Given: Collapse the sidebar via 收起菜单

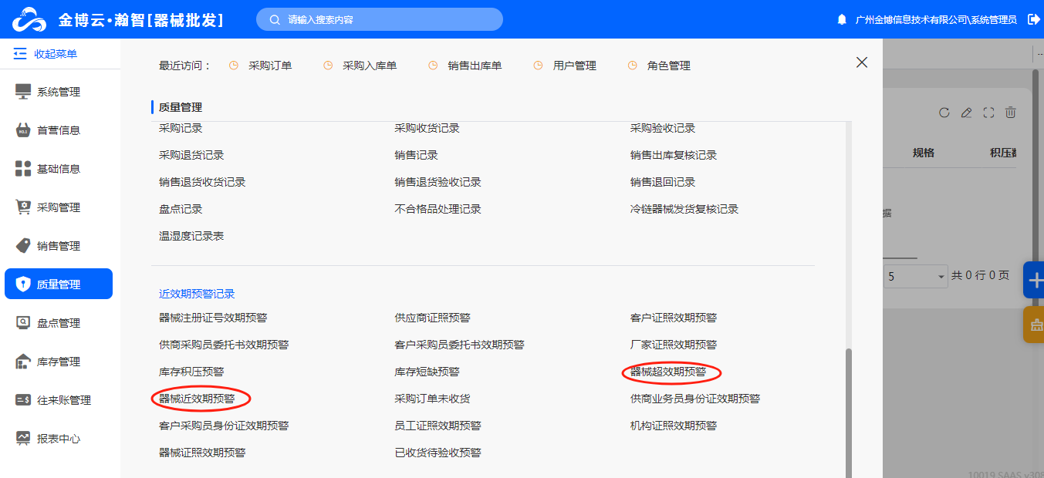Looking at the screenshot, I should click(46, 54).
